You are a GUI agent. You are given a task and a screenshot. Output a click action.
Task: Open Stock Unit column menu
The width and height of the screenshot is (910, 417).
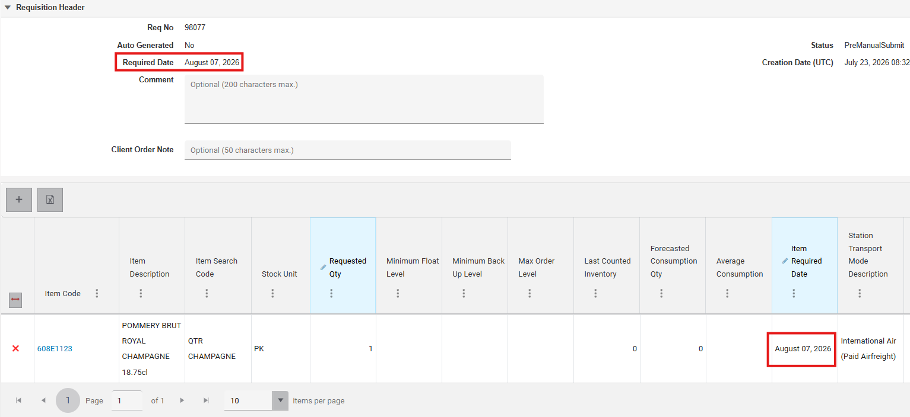click(272, 293)
